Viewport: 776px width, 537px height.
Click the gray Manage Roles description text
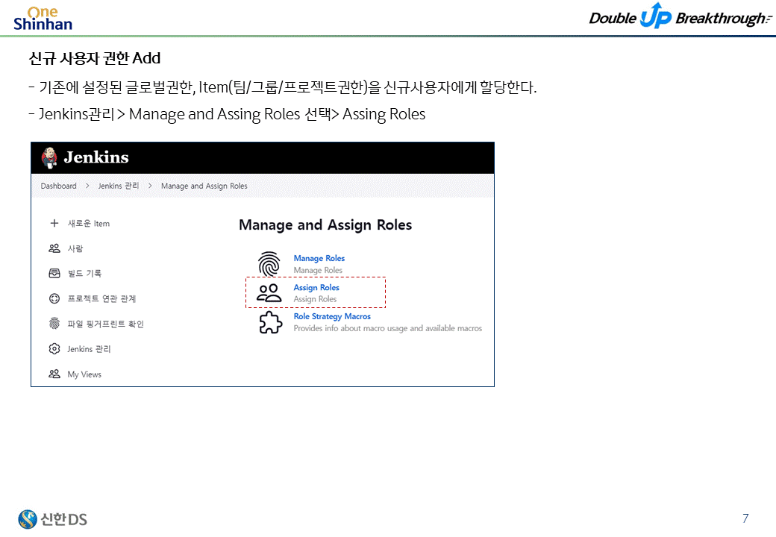(318, 270)
